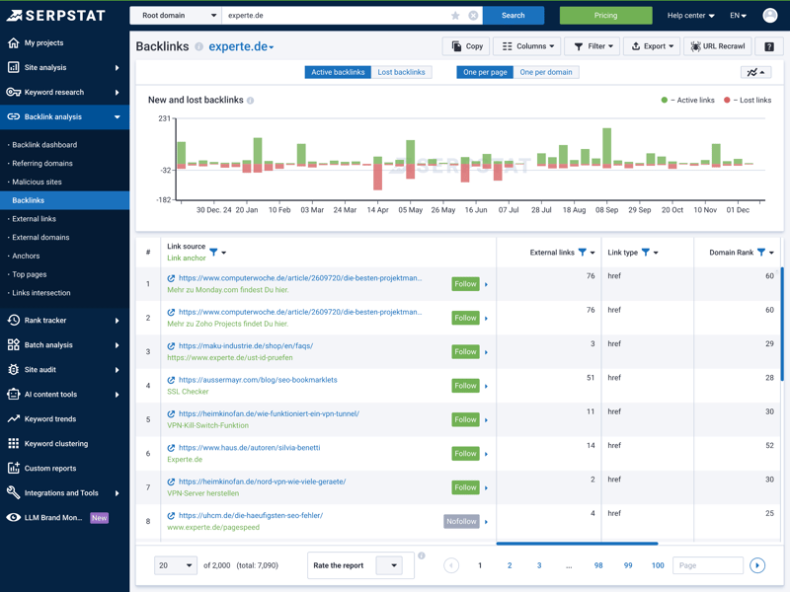Click the help question mark button
This screenshot has width=790, height=592.
(769, 46)
